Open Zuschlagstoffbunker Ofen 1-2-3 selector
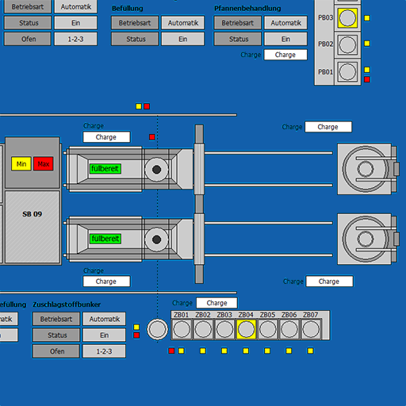The width and height of the screenshot is (406, 406). [104, 351]
